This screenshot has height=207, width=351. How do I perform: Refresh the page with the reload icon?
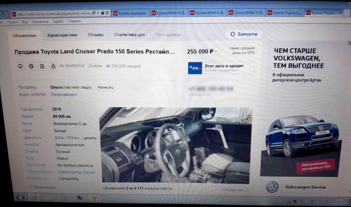pyautogui.click(x=107, y=13)
